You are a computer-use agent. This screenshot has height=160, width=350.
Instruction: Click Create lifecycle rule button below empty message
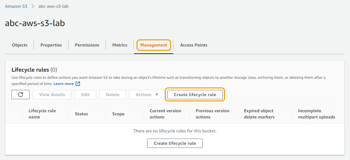click(x=175, y=143)
